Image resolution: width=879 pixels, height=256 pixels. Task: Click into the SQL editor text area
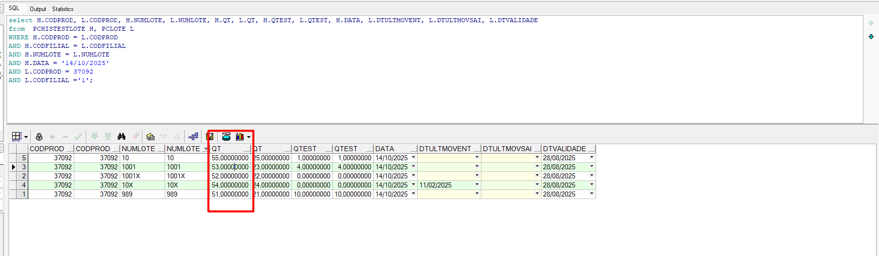coord(434,69)
